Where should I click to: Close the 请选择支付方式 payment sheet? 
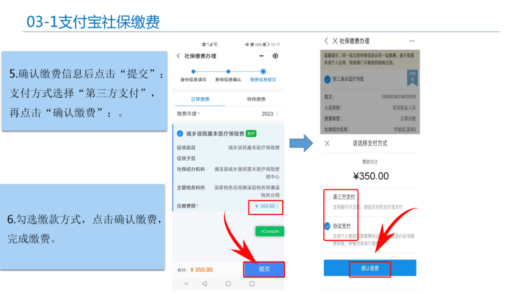tap(327, 144)
